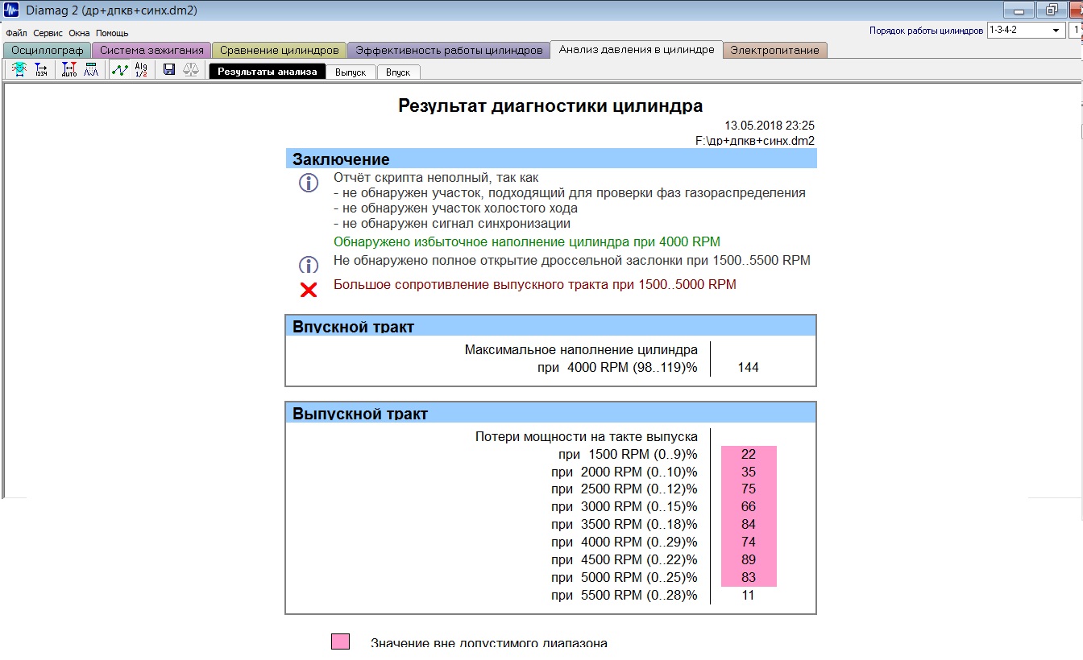Click the Максимальное наполнение цилиндра label
This screenshot has height=660, width=1083.
coord(581,350)
